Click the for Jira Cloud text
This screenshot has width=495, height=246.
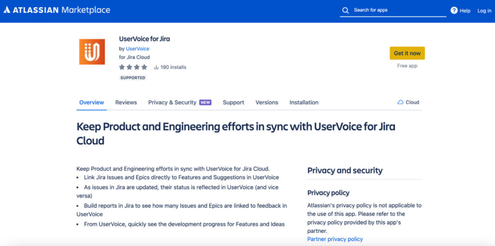(134, 58)
